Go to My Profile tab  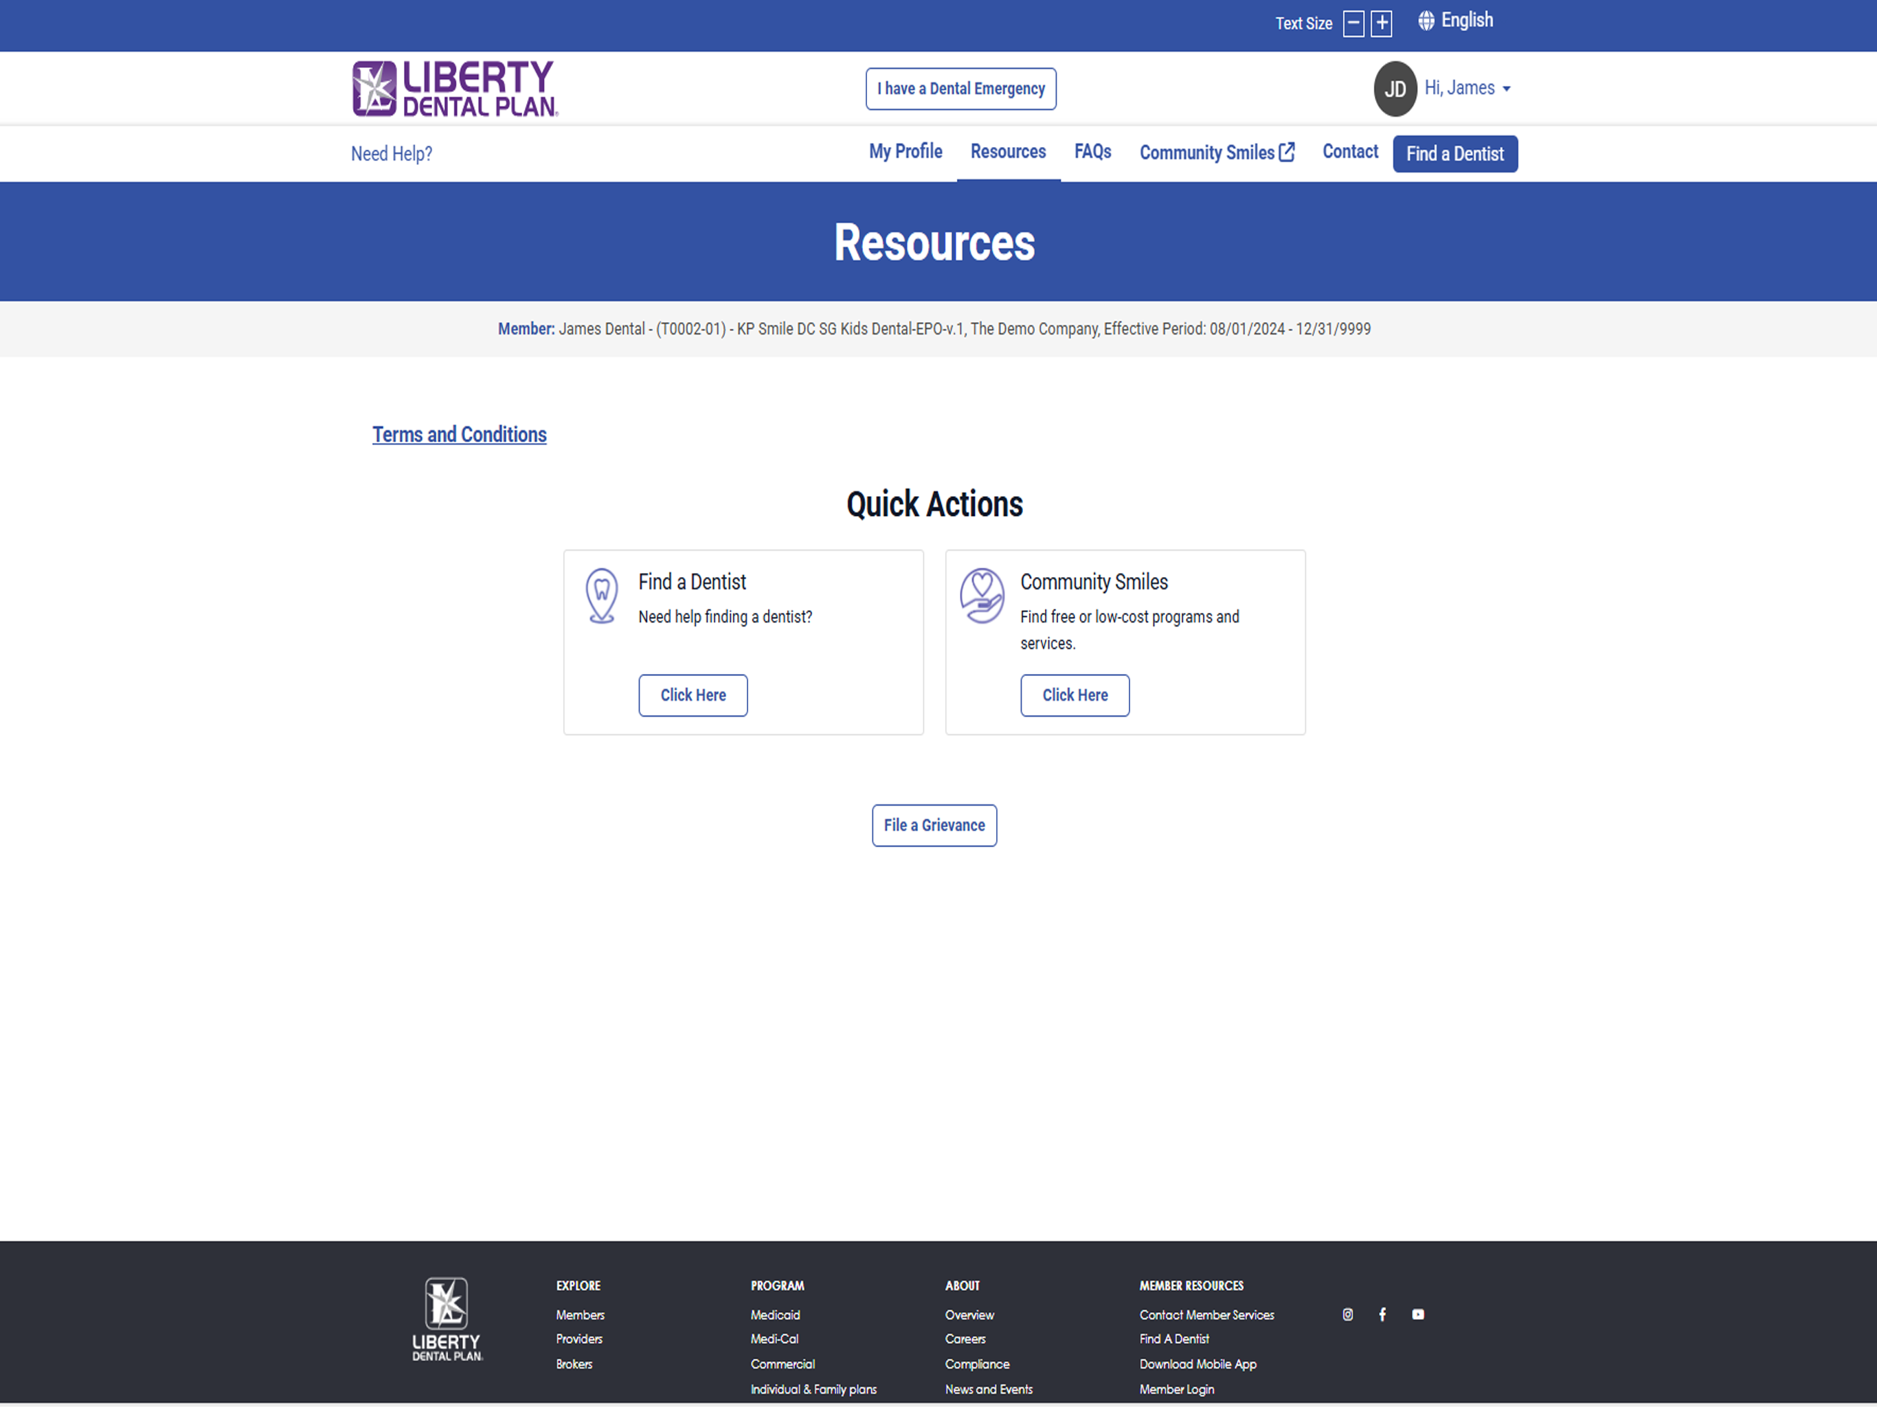pos(906,152)
